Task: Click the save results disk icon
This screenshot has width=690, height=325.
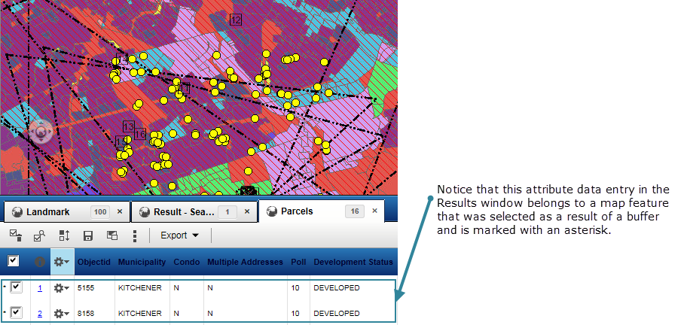Action: pyautogui.click(x=88, y=235)
